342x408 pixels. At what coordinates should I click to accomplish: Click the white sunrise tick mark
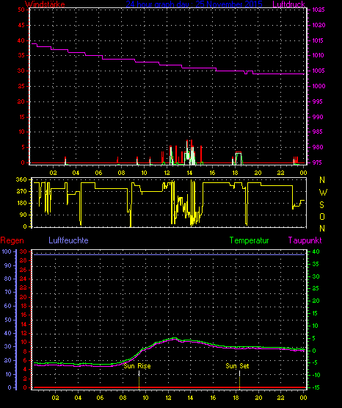(x=139, y=373)
